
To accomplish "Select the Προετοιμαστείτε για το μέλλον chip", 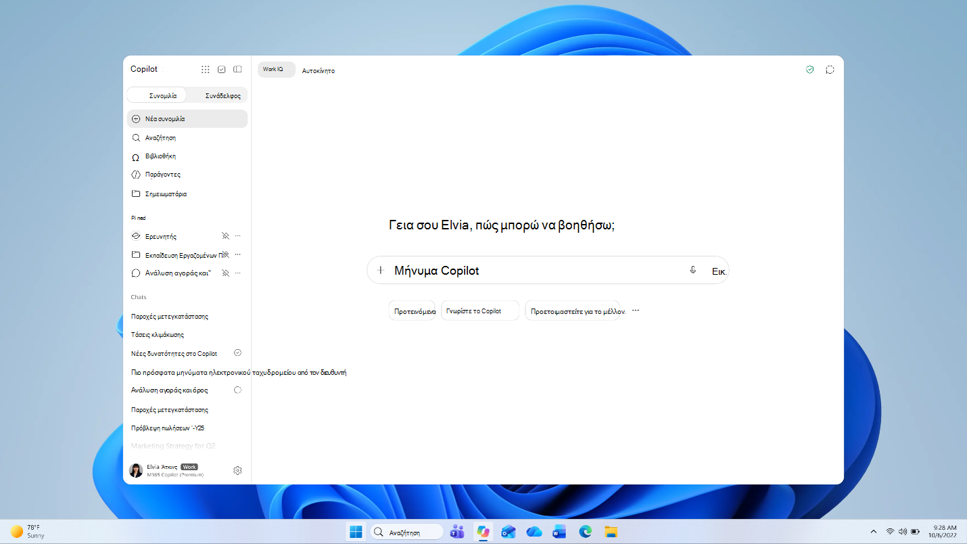I will pyautogui.click(x=573, y=311).
